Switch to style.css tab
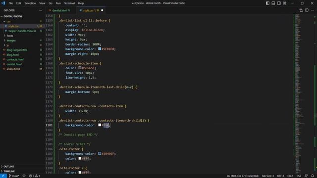Viewport: 317px width, 178px height. tap(91, 10)
